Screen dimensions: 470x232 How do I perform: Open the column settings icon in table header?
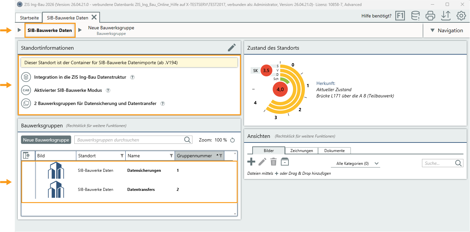pos(26,156)
